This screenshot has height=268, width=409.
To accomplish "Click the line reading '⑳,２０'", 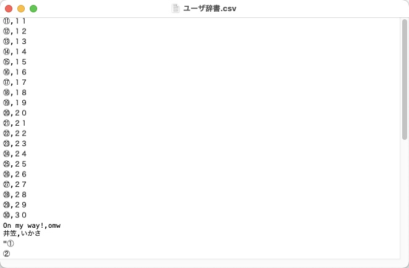I will 15,113.
